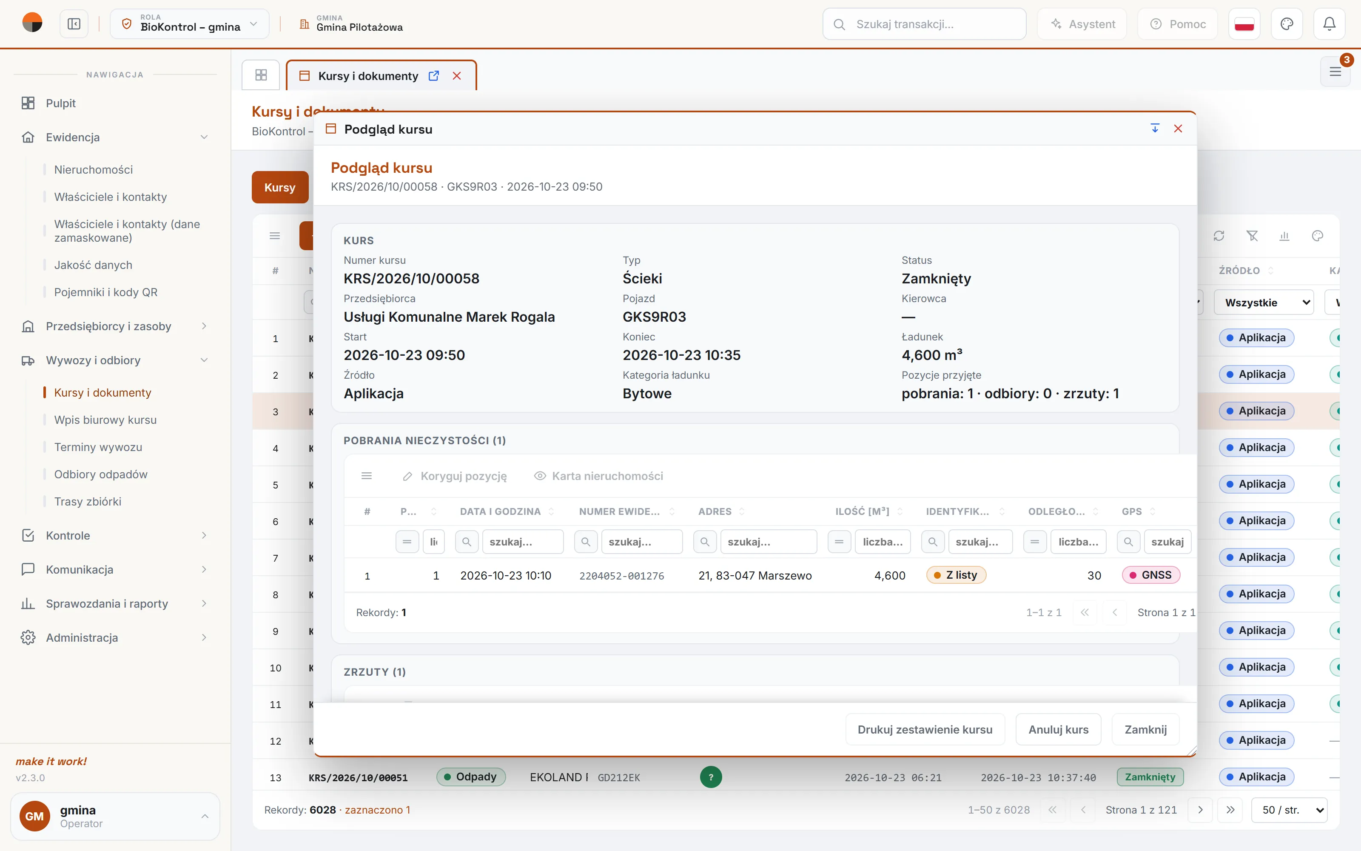Clear filters icon in Kursy table toolbar
The image size is (1361, 851).
pyautogui.click(x=1252, y=236)
